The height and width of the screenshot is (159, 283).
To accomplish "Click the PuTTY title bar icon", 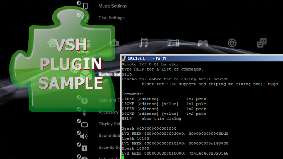I will point(124,58).
